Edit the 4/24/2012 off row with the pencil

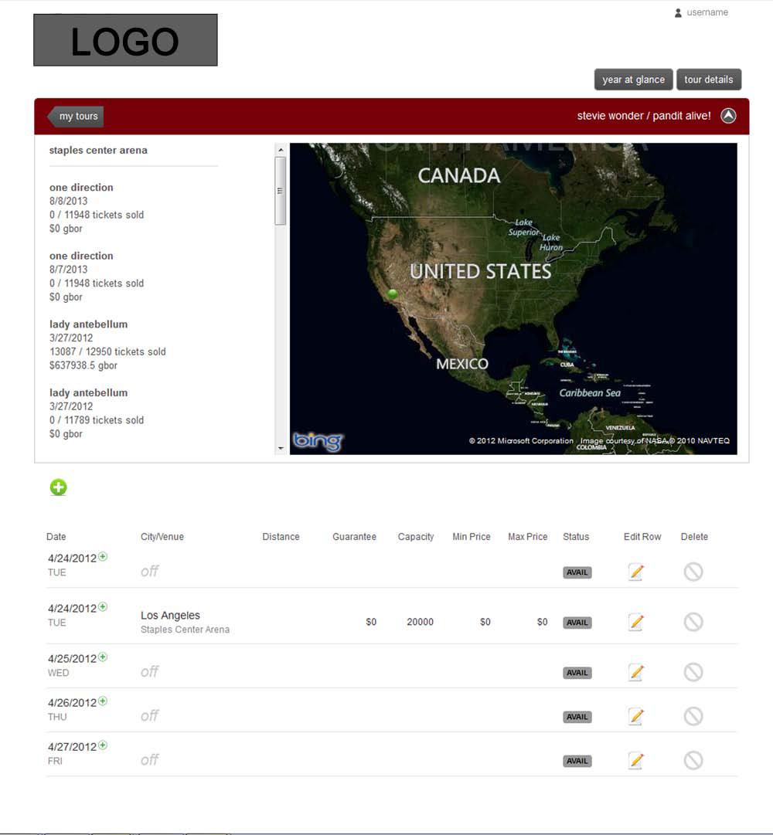click(x=636, y=572)
